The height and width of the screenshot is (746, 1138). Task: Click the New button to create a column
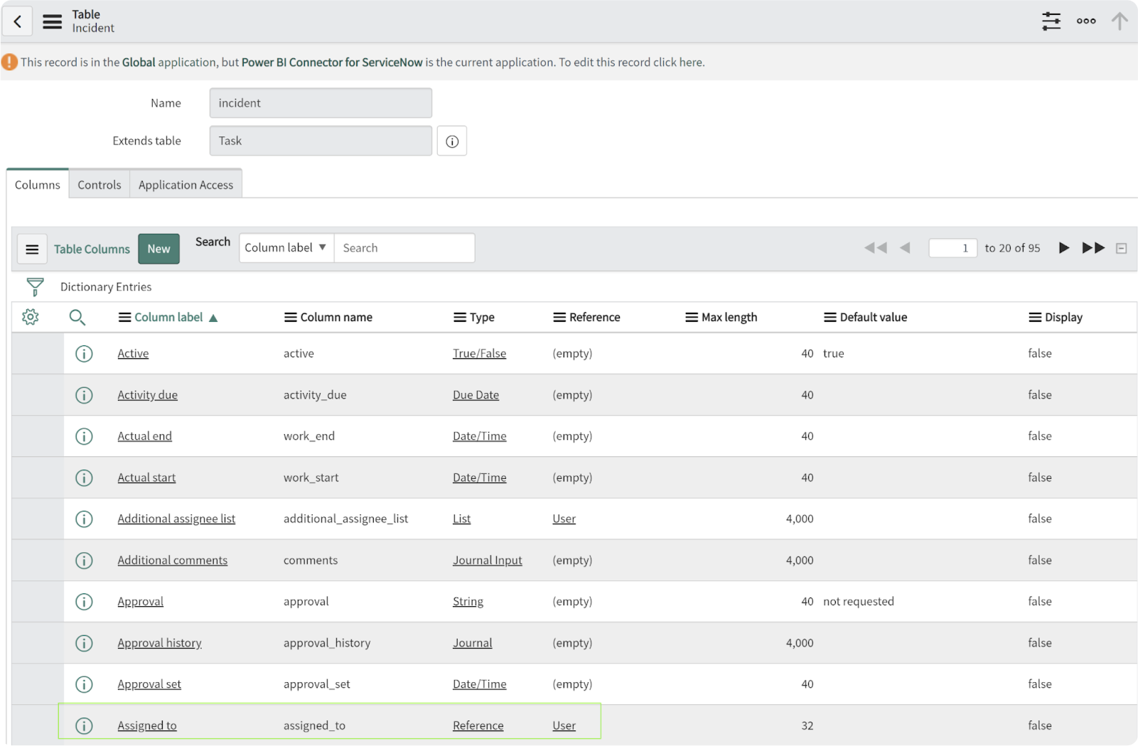[x=159, y=249]
